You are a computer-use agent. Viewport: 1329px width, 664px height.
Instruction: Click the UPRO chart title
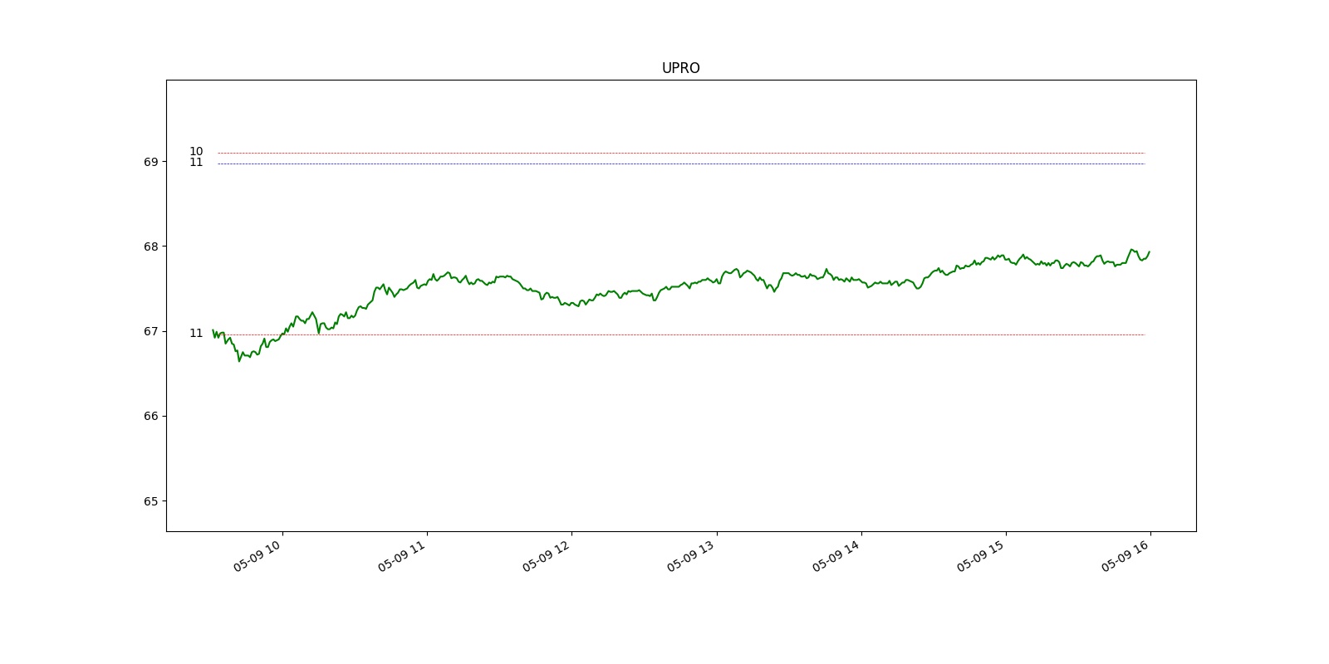click(x=680, y=68)
